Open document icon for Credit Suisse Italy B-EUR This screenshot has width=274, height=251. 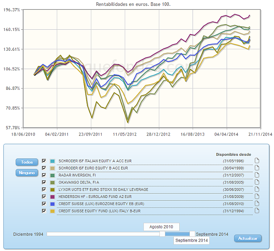point(257,210)
